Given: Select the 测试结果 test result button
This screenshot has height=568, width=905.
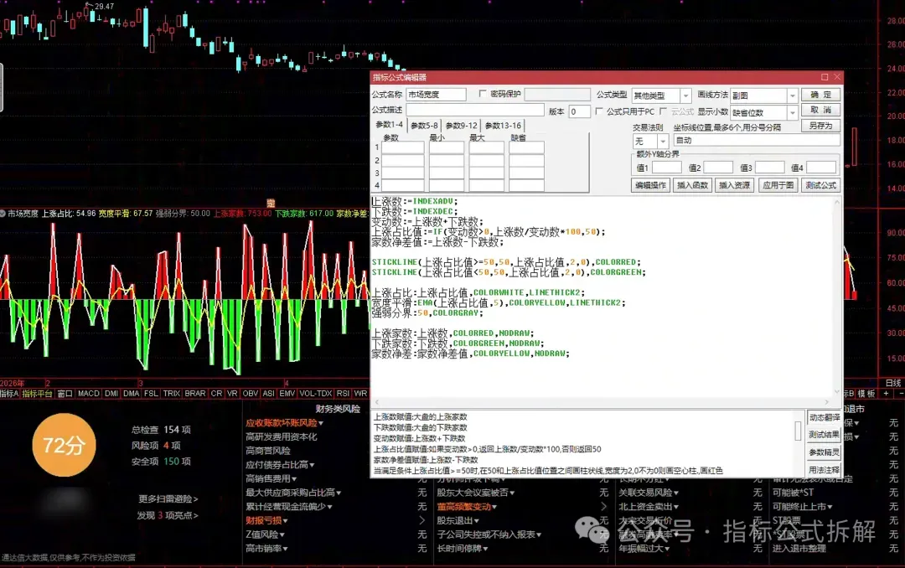Looking at the screenshot, I should pyautogui.click(x=824, y=435).
